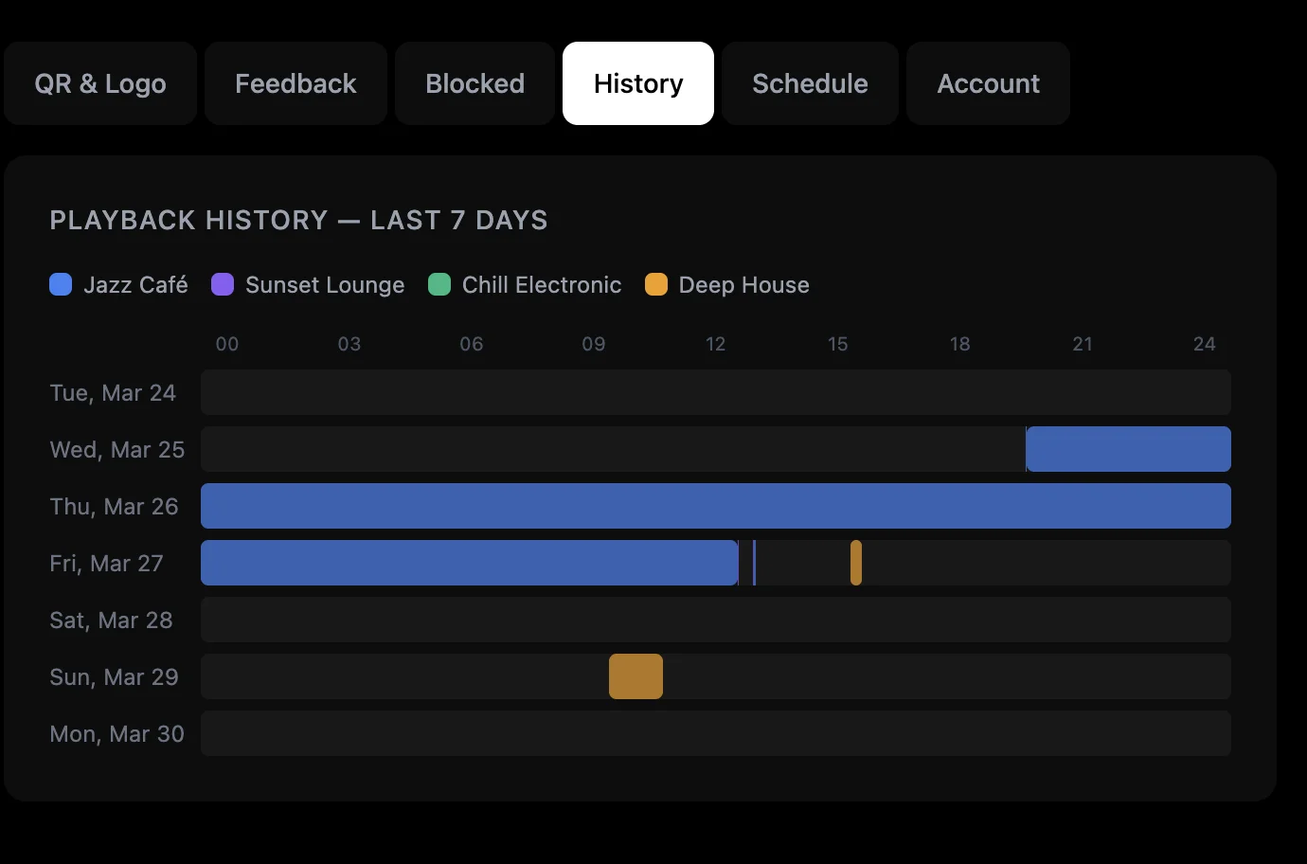The image size is (1307, 864).
Task: Switch to the Schedule tab
Action: [x=810, y=83]
